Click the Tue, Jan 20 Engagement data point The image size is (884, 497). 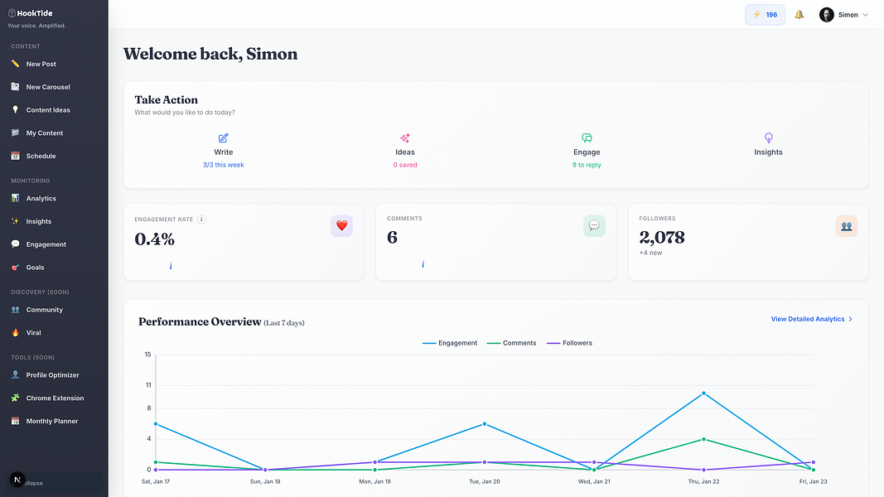(485, 424)
